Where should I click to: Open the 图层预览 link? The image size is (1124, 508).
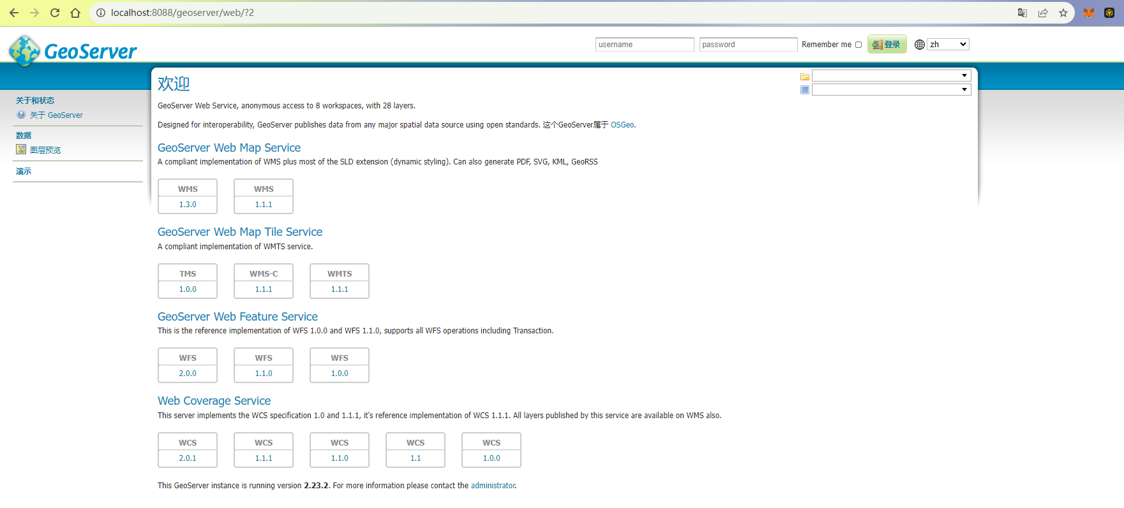coord(45,150)
